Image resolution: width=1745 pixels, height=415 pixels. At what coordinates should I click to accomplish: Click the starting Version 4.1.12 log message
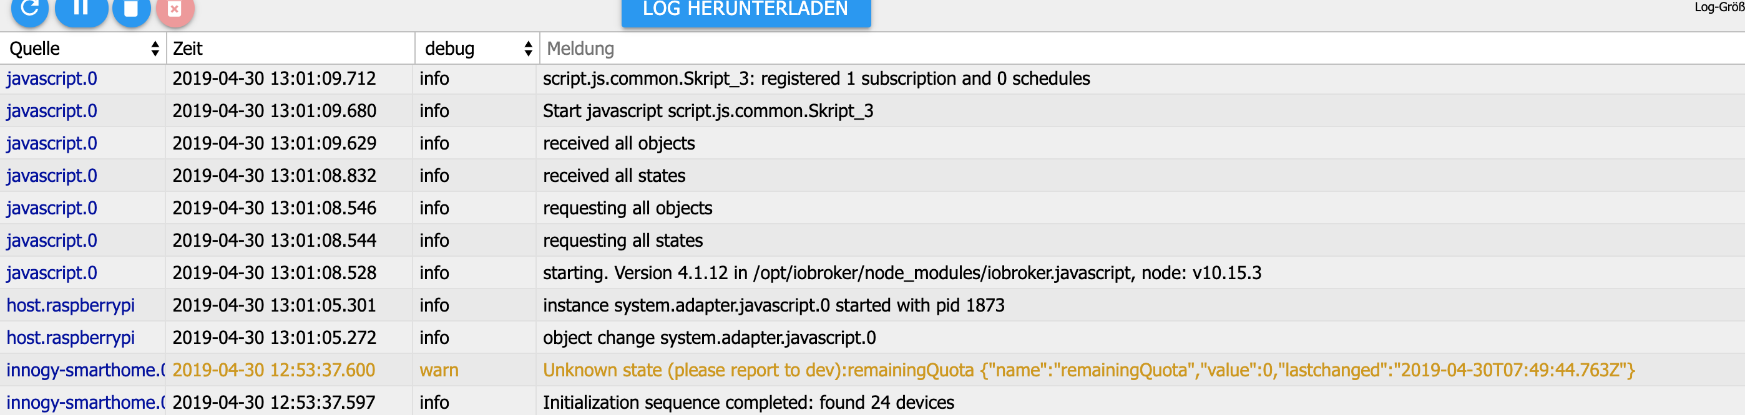(x=902, y=273)
